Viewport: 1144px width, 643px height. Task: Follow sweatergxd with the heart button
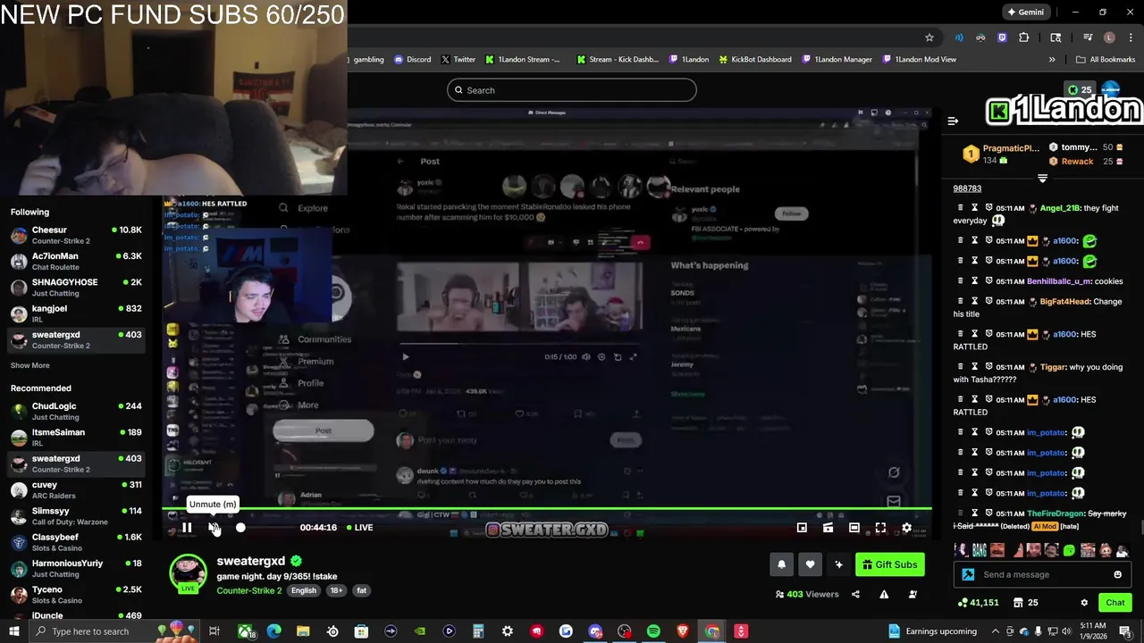[x=810, y=564]
